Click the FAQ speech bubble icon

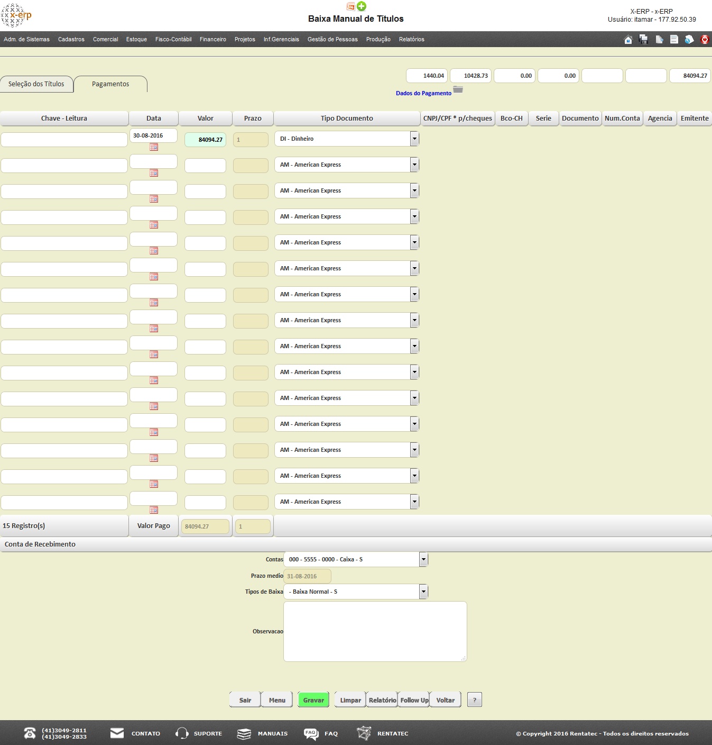[311, 733]
